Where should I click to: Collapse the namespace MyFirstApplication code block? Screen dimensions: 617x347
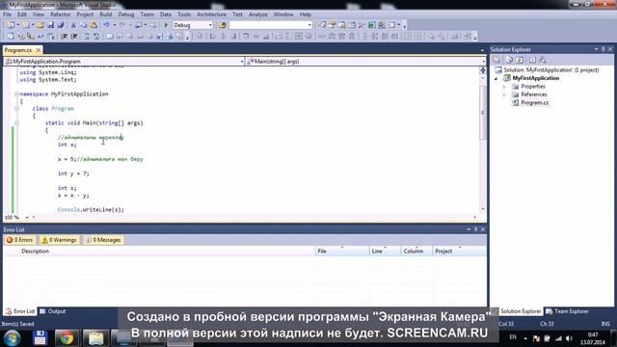pos(17,94)
